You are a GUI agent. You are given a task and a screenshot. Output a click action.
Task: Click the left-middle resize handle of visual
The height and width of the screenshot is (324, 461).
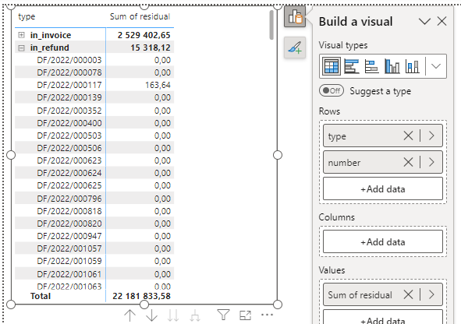[11, 155]
